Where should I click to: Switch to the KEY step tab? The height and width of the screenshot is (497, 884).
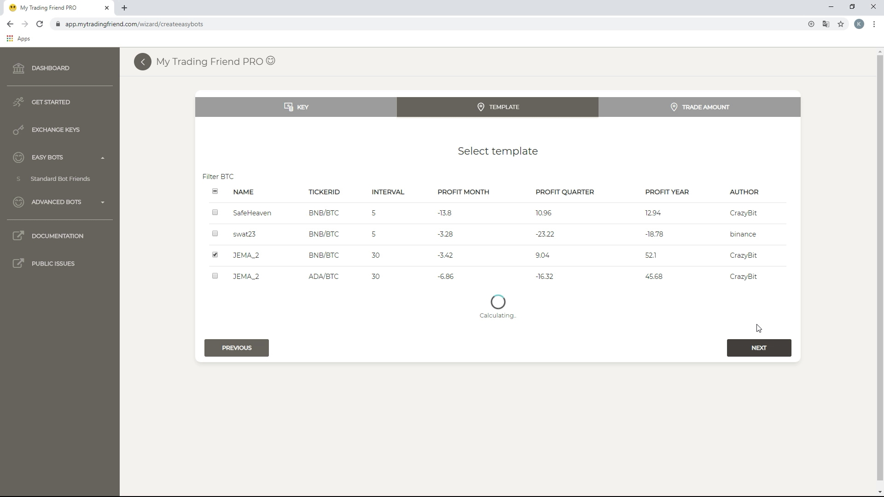pyautogui.click(x=296, y=107)
